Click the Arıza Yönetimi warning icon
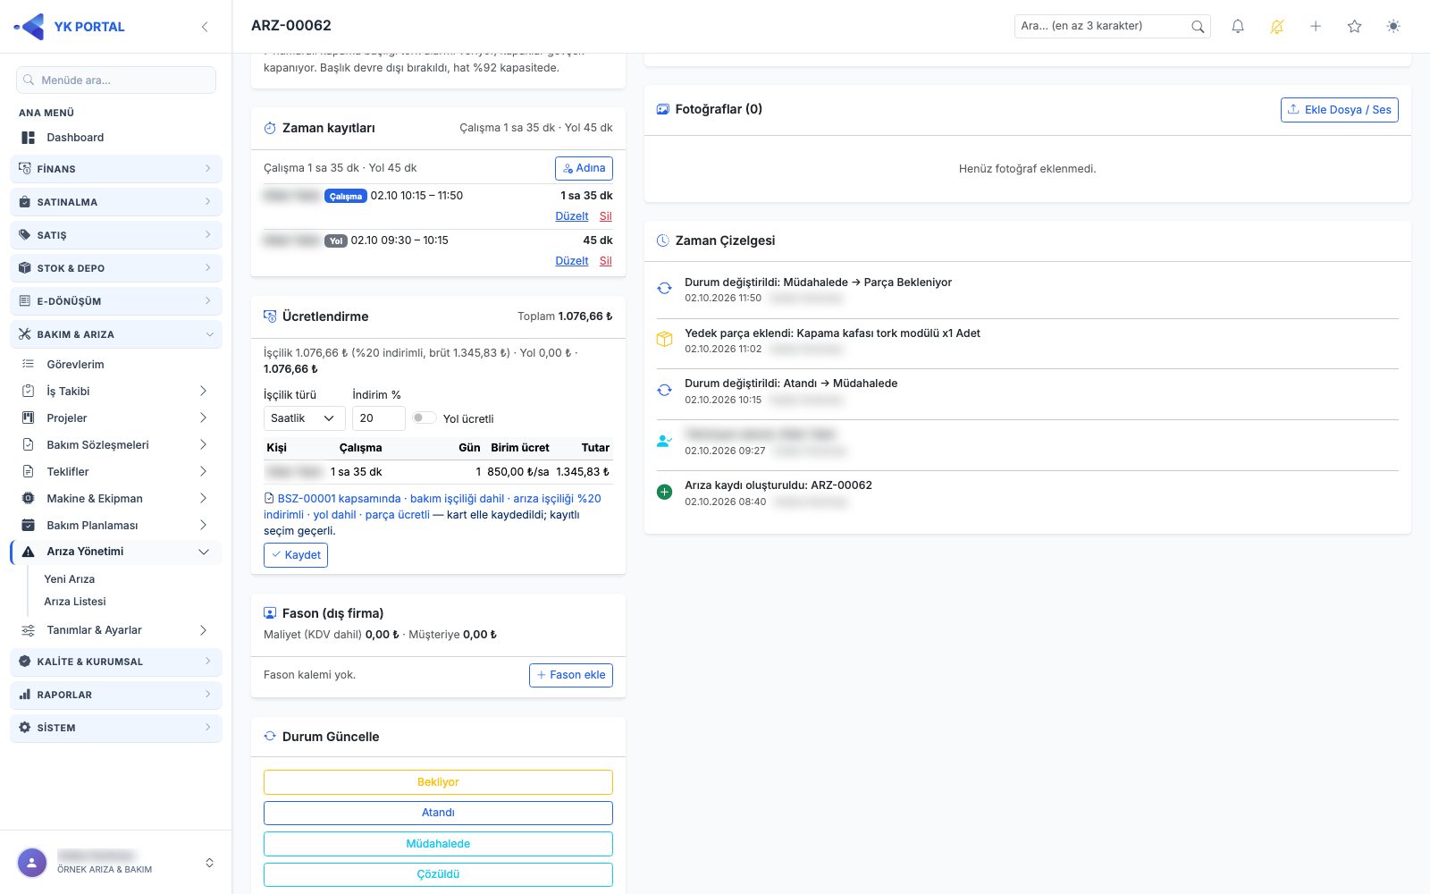This screenshot has height=894, width=1430. coord(29,552)
